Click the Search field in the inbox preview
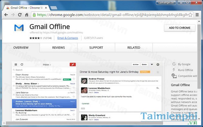 44,70
